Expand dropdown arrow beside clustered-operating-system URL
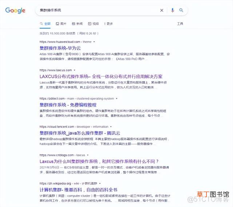233x207 pixels. point(116,99)
